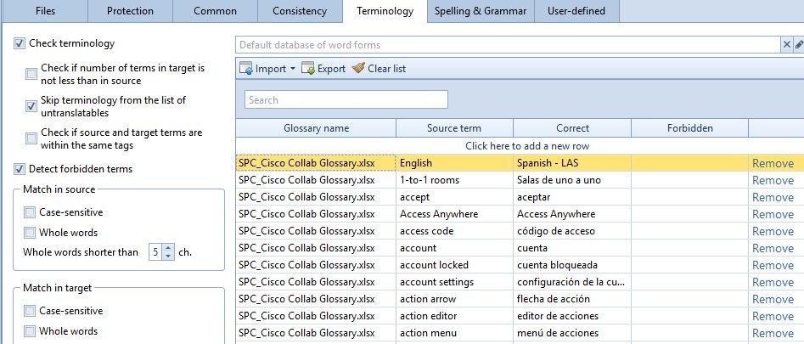Screen dimensions: 804x344
Task: Select glossary name cell in English row
Action: [316, 163]
